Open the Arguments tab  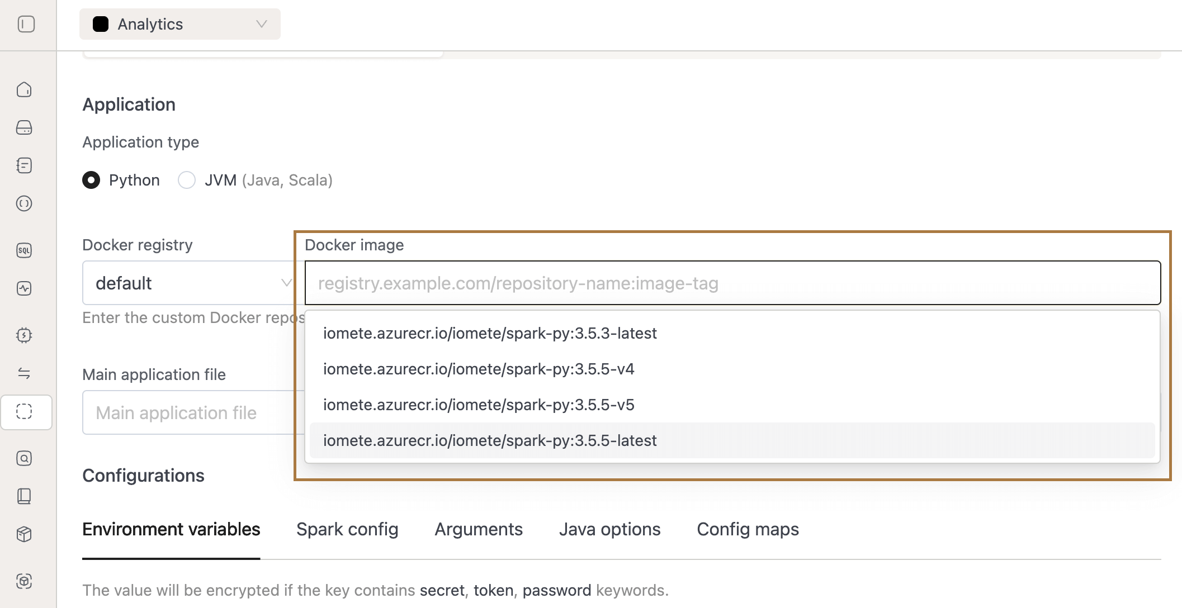click(x=478, y=529)
